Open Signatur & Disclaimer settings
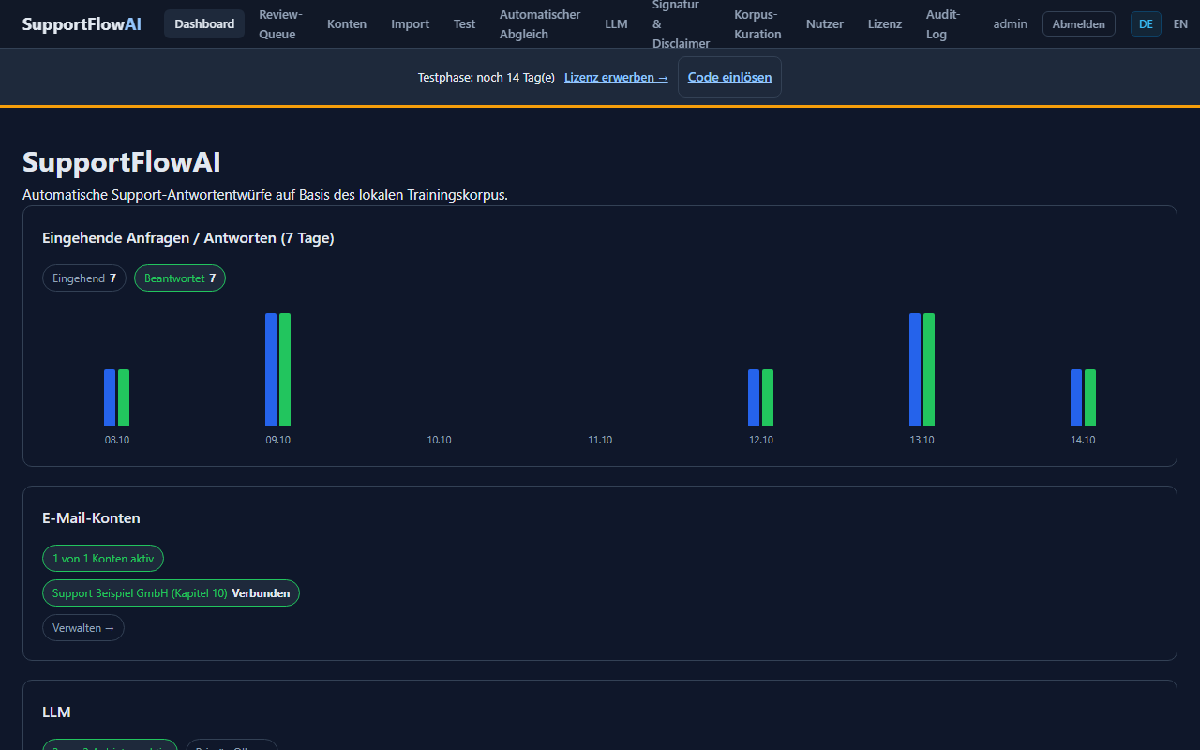This screenshot has width=1200, height=750. pyautogui.click(x=682, y=24)
